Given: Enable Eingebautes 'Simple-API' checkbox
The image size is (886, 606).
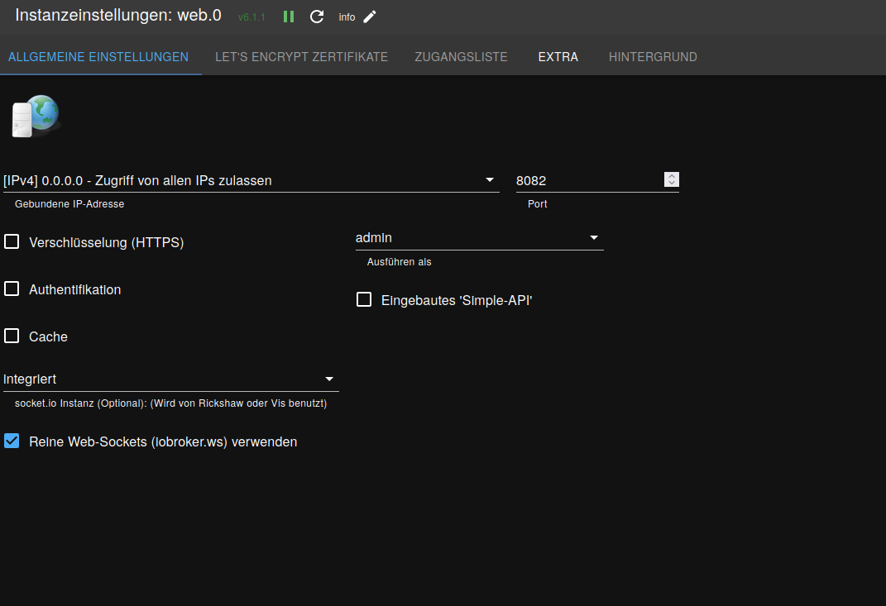Looking at the screenshot, I should coord(364,299).
